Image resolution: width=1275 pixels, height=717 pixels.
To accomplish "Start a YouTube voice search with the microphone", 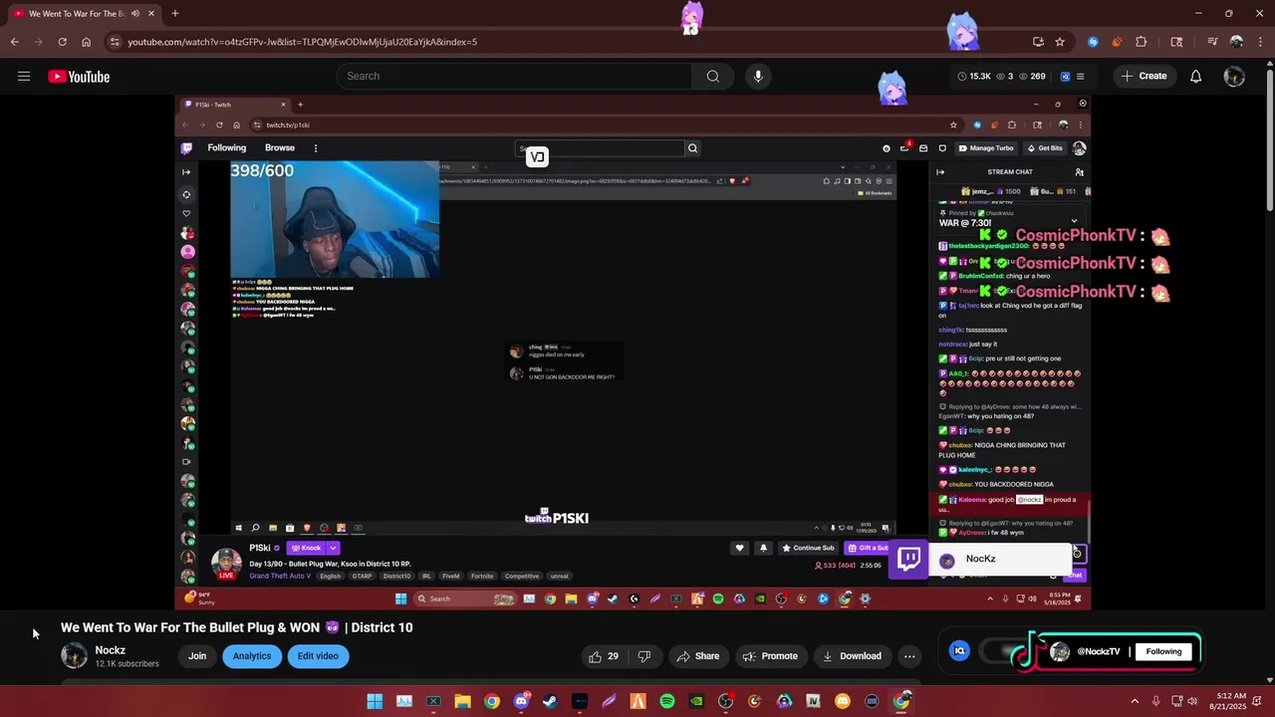I will [758, 77].
